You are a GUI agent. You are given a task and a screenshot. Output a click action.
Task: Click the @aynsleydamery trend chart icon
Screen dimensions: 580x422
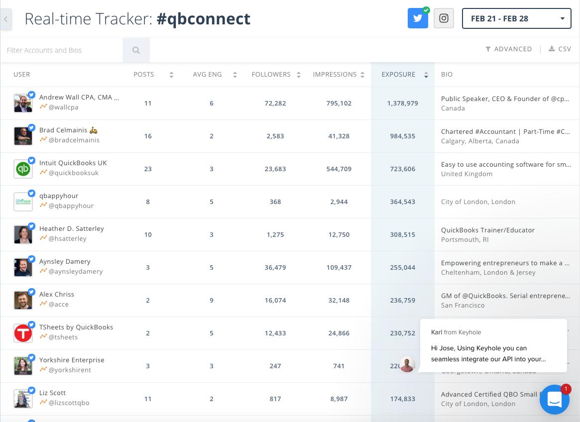(x=43, y=271)
